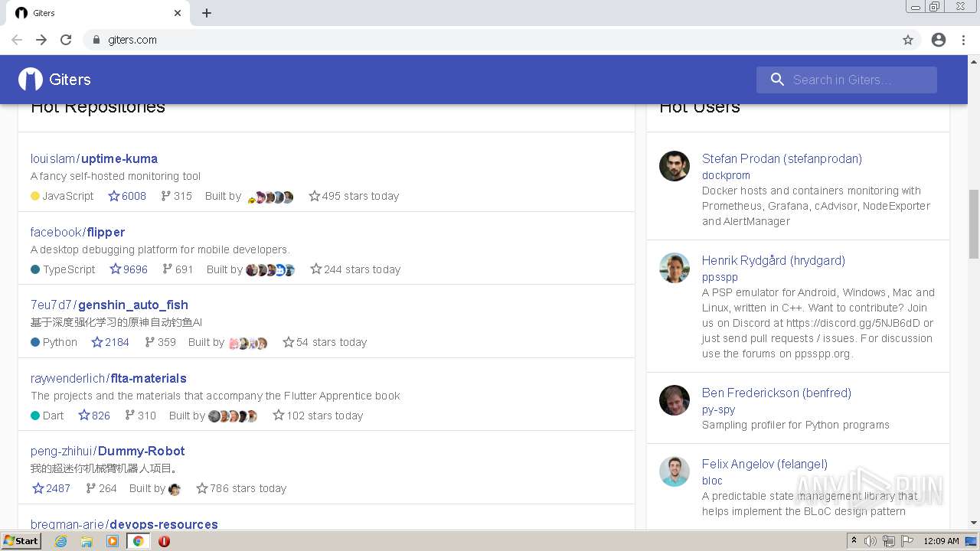Click the Giters logo icon
980x551 pixels.
(31, 79)
